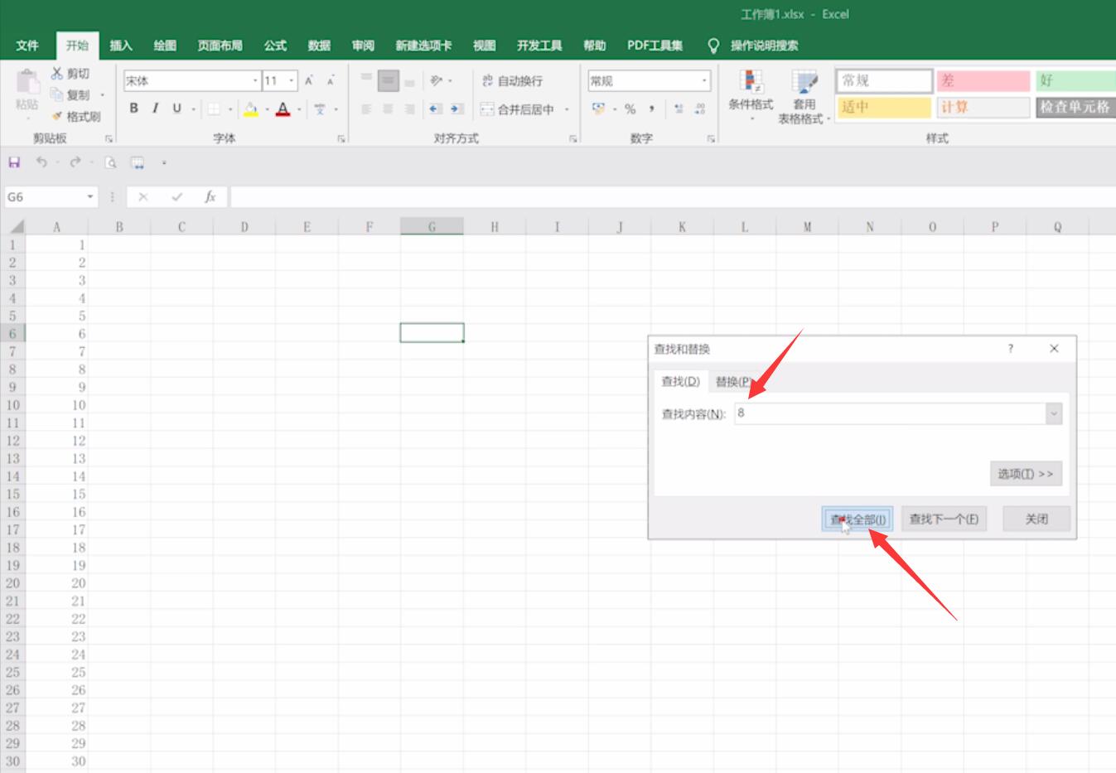Viewport: 1116px width, 773px height.
Task: Switch to the 替换 (Replace) dialog tab
Action: pos(734,382)
